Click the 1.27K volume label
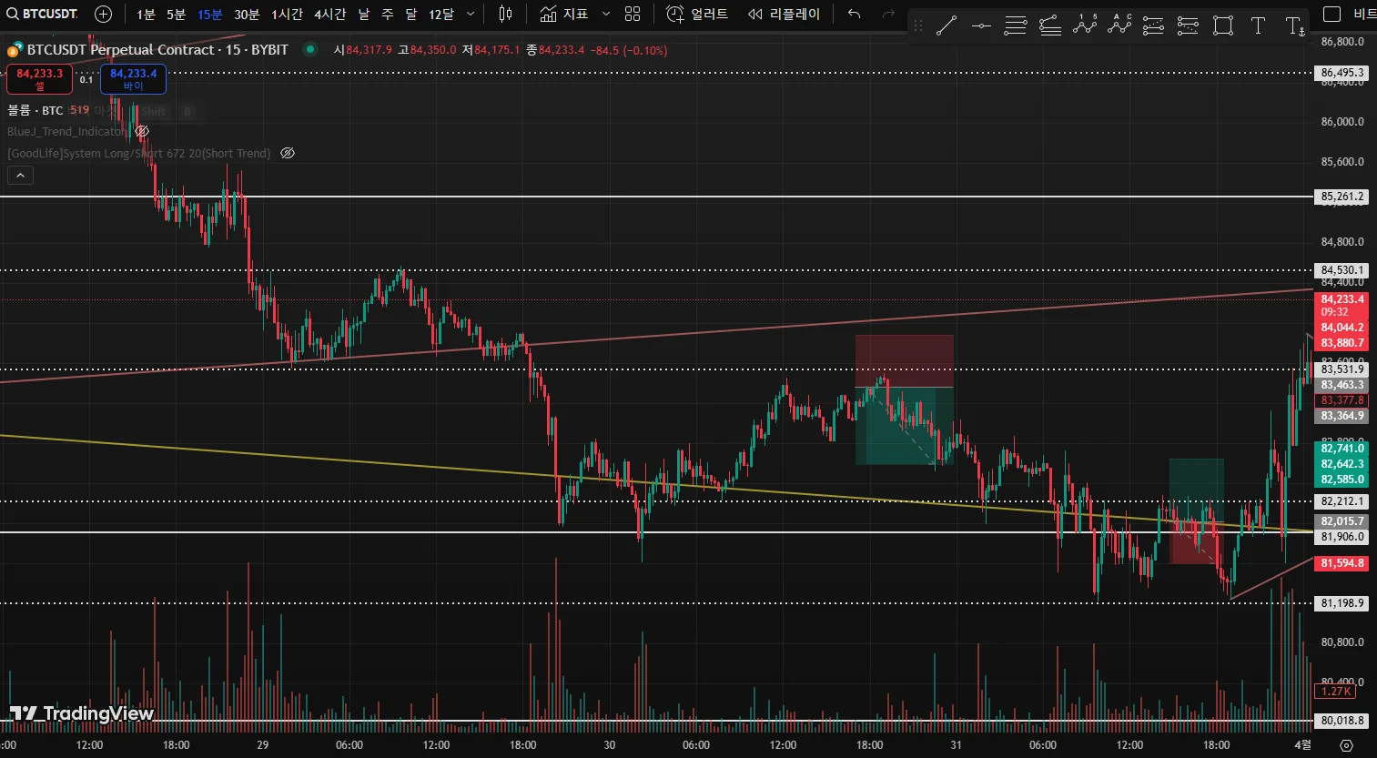1377x758 pixels. [x=1336, y=692]
